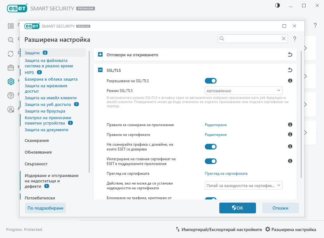This screenshot has height=238, width=324.
Task: Select the Computer scan magnifier icon
Action: pos(10,40)
